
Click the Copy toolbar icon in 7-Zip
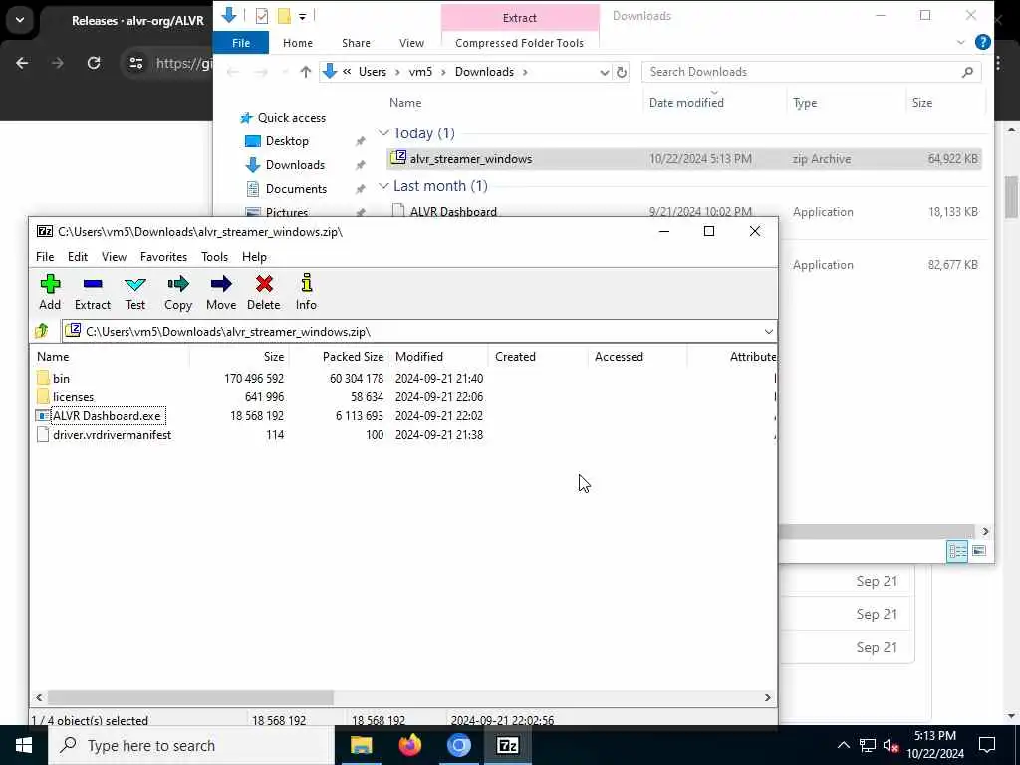tap(177, 292)
